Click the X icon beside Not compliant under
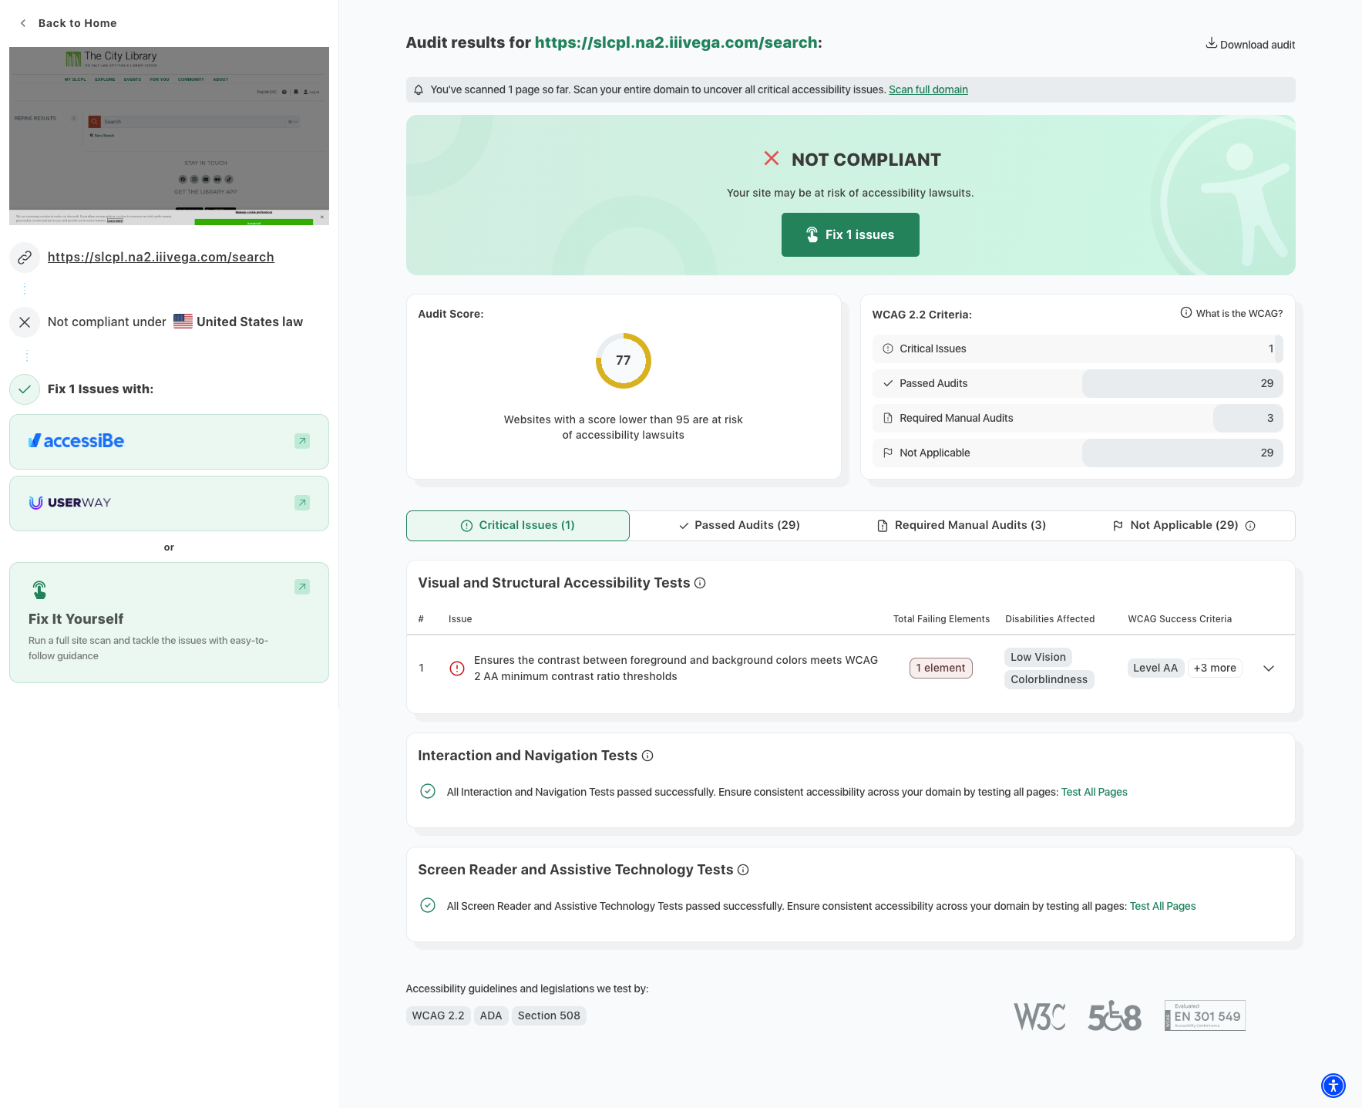 pyautogui.click(x=25, y=322)
